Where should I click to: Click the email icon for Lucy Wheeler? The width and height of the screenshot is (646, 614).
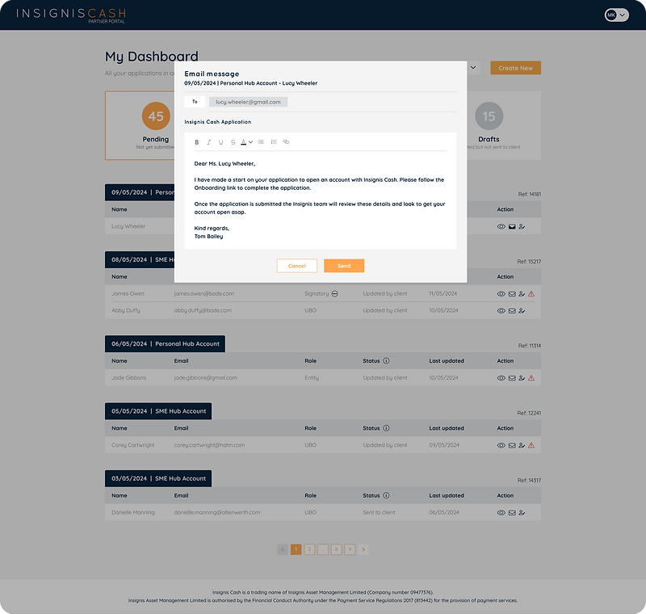pos(512,227)
